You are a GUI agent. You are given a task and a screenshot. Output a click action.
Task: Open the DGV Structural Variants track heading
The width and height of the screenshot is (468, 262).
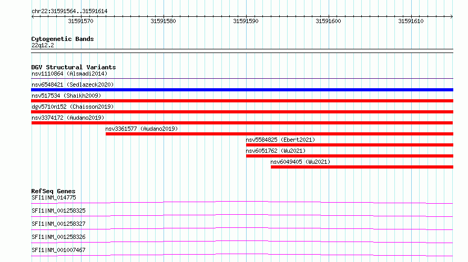[74, 67]
